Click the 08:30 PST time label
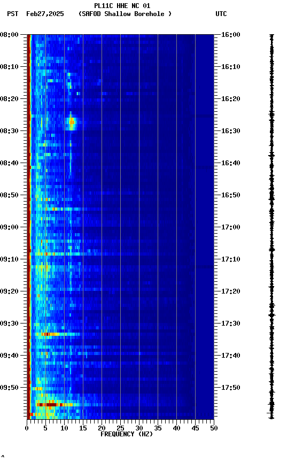Image resolution: width=295 pixels, height=462 pixels. pos(9,131)
